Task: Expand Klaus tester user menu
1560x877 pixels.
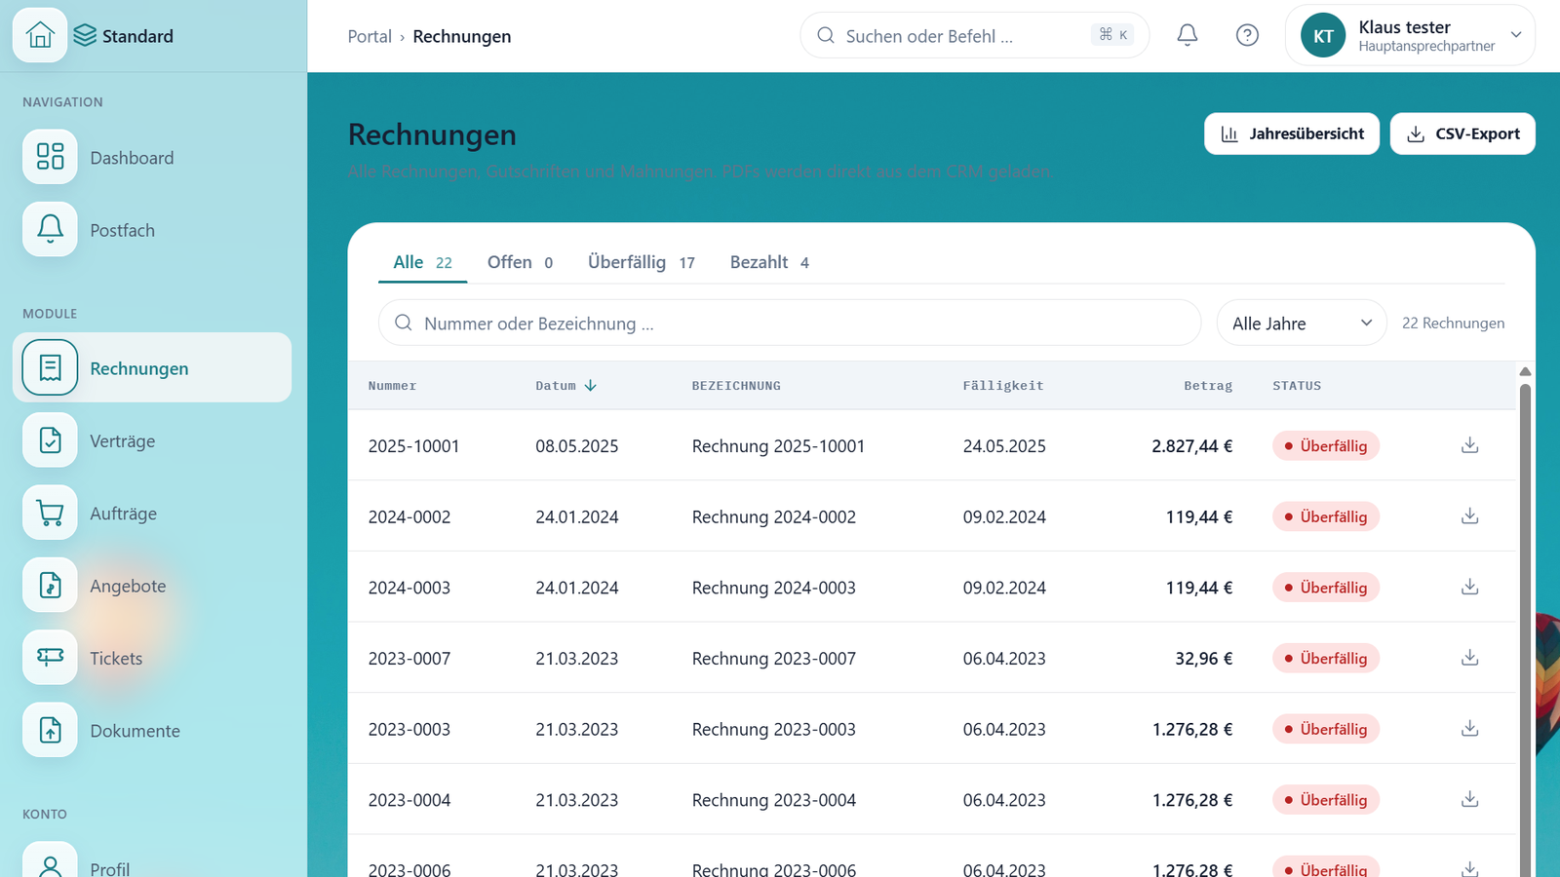Action: (1410, 35)
